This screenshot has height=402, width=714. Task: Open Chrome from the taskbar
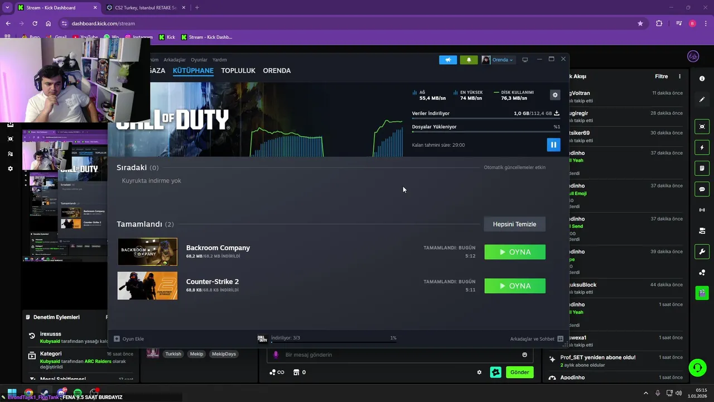click(x=28, y=393)
